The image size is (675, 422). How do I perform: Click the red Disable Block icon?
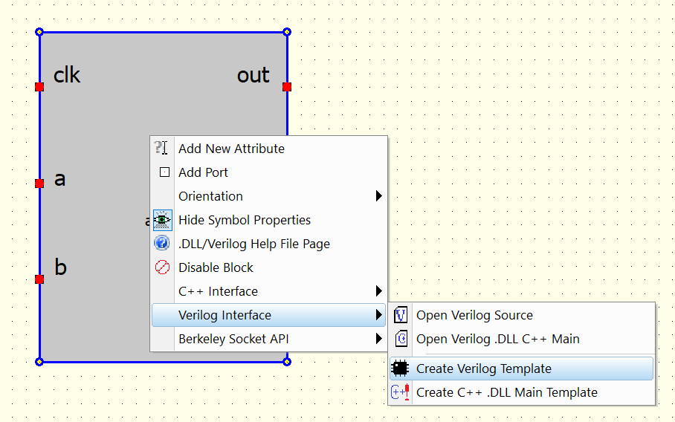click(162, 267)
